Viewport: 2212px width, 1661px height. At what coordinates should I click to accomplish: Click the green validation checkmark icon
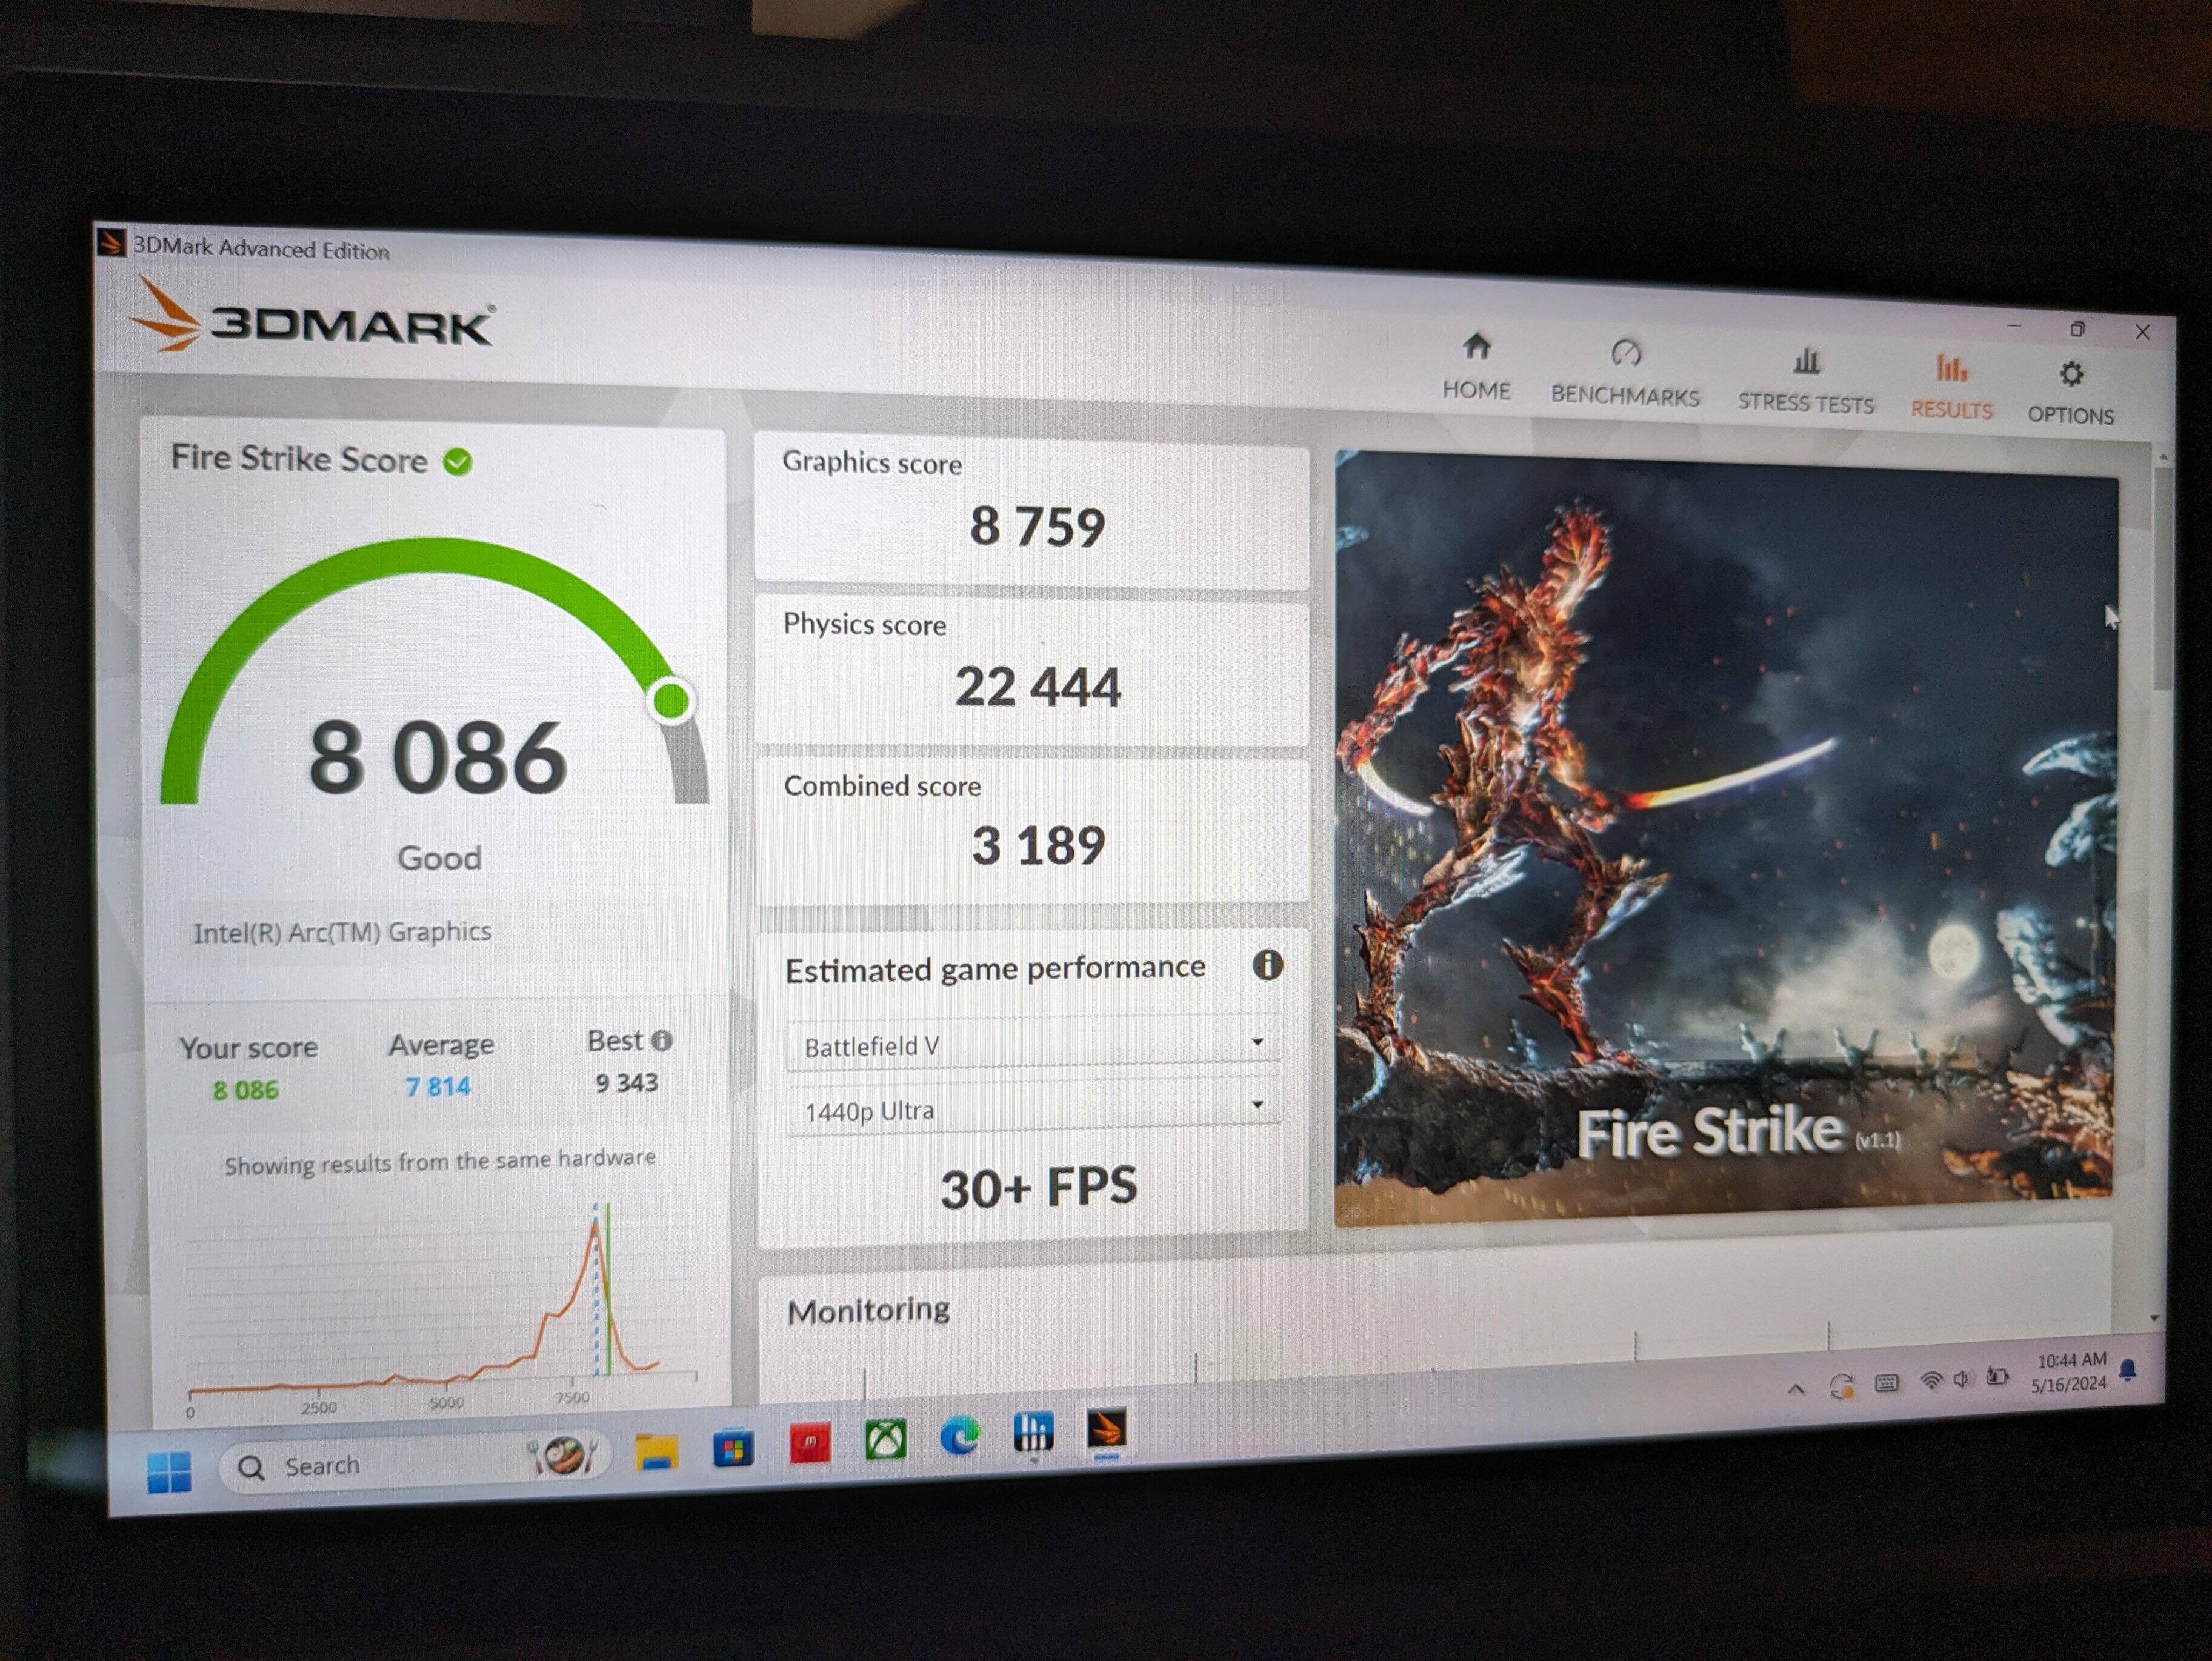point(458,462)
